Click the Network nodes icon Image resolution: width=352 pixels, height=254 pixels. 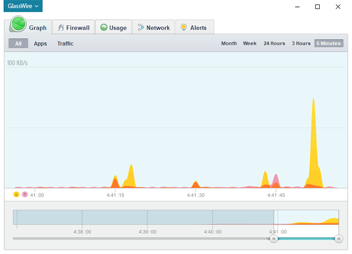pyautogui.click(x=140, y=27)
